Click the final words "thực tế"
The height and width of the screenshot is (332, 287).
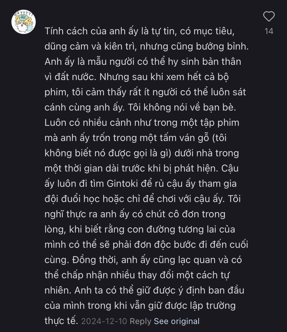pyautogui.click(x=60, y=321)
